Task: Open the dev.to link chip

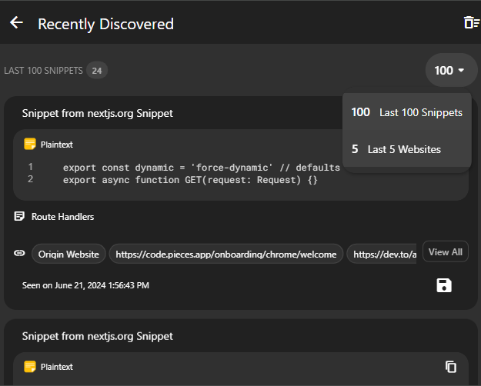Action: coord(382,254)
